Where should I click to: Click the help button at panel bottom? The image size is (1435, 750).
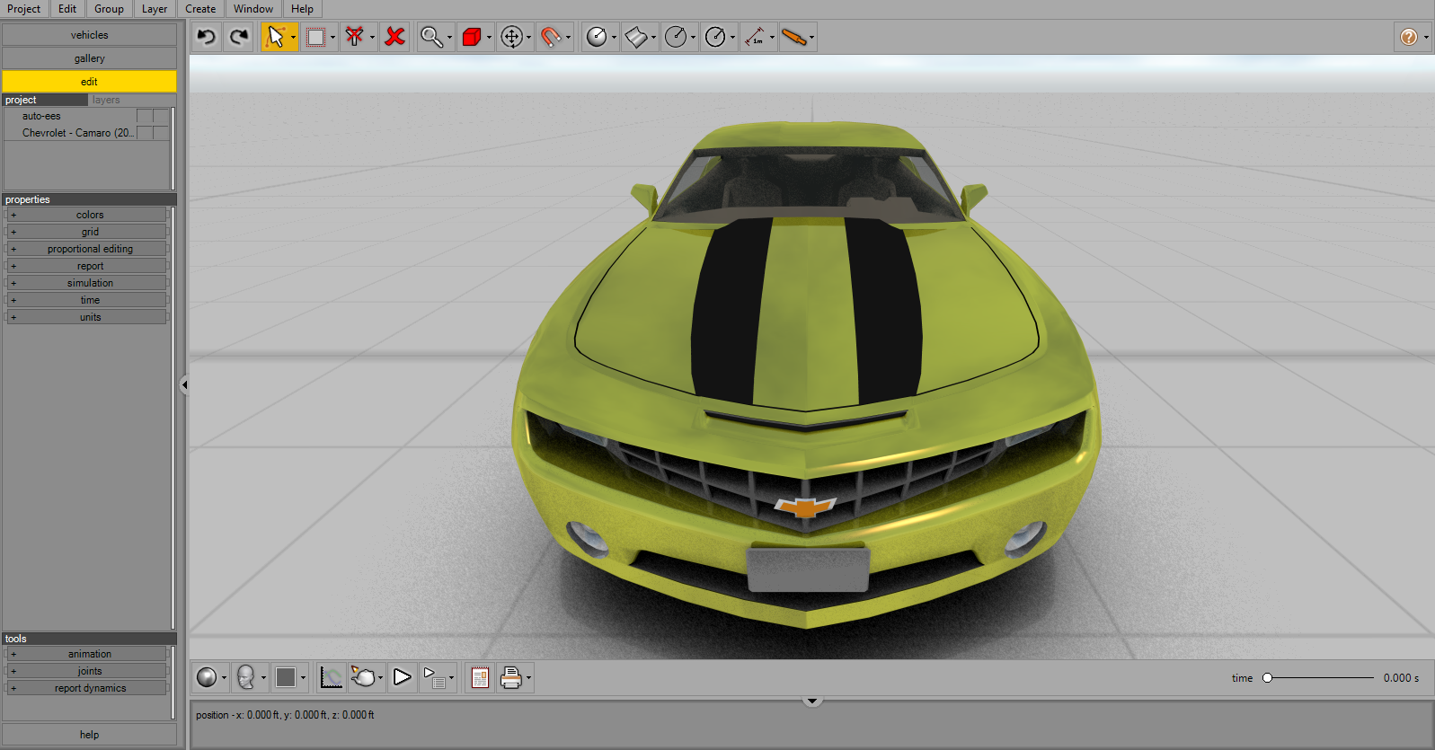pyautogui.click(x=89, y=735)
